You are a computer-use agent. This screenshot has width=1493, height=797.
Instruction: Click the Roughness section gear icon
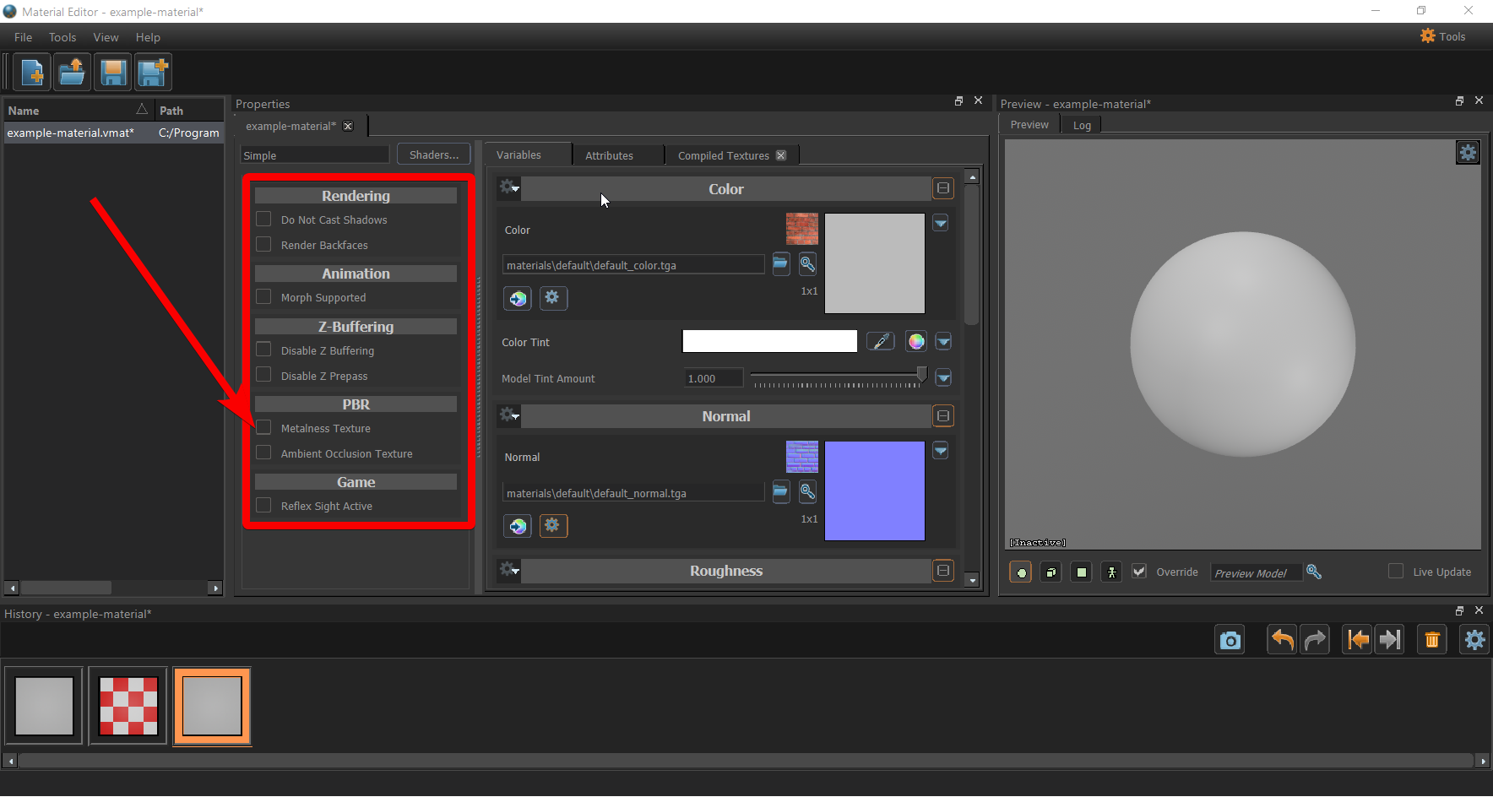[508, 569]
